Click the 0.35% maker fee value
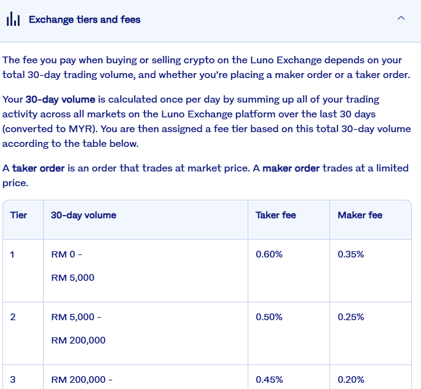This screenshot has width=421, height=389. pos(351,254)
